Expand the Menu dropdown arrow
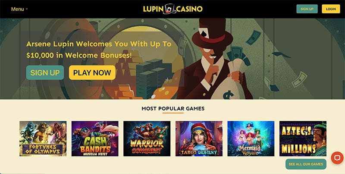Viewport: 345px width, 174px height. tap(27, 9)
